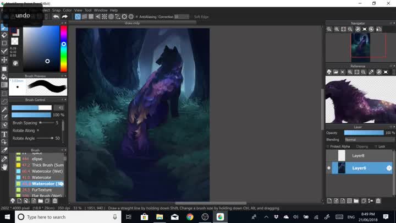Image resolution: width=396 pixels, height=223 pixels.
Task: Open the Windows Start menu
Action: coord(7,217)
